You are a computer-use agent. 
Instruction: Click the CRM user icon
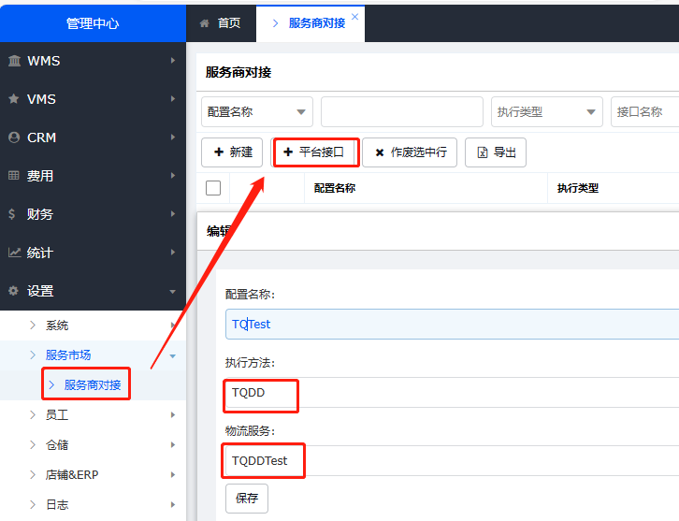pyautogui.click(x=14, y=137)
